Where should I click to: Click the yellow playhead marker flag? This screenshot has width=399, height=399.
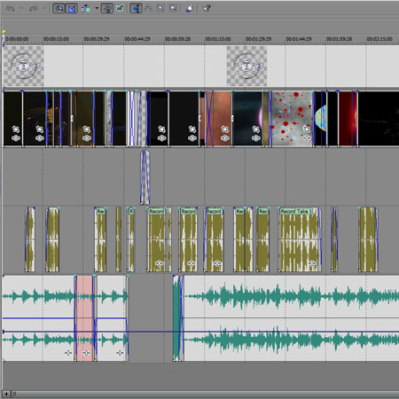(4, 32)
